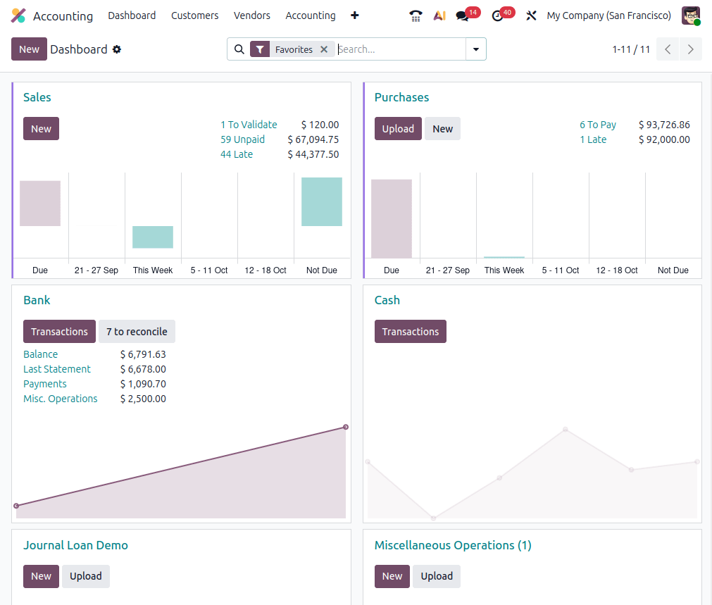Viewport: 712px width, 605px height.
Task: Click the 7 to reconcile button
Action: pos(137,332)
